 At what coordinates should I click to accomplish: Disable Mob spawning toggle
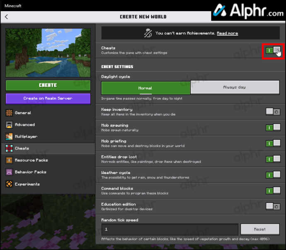tap(273, 127)
